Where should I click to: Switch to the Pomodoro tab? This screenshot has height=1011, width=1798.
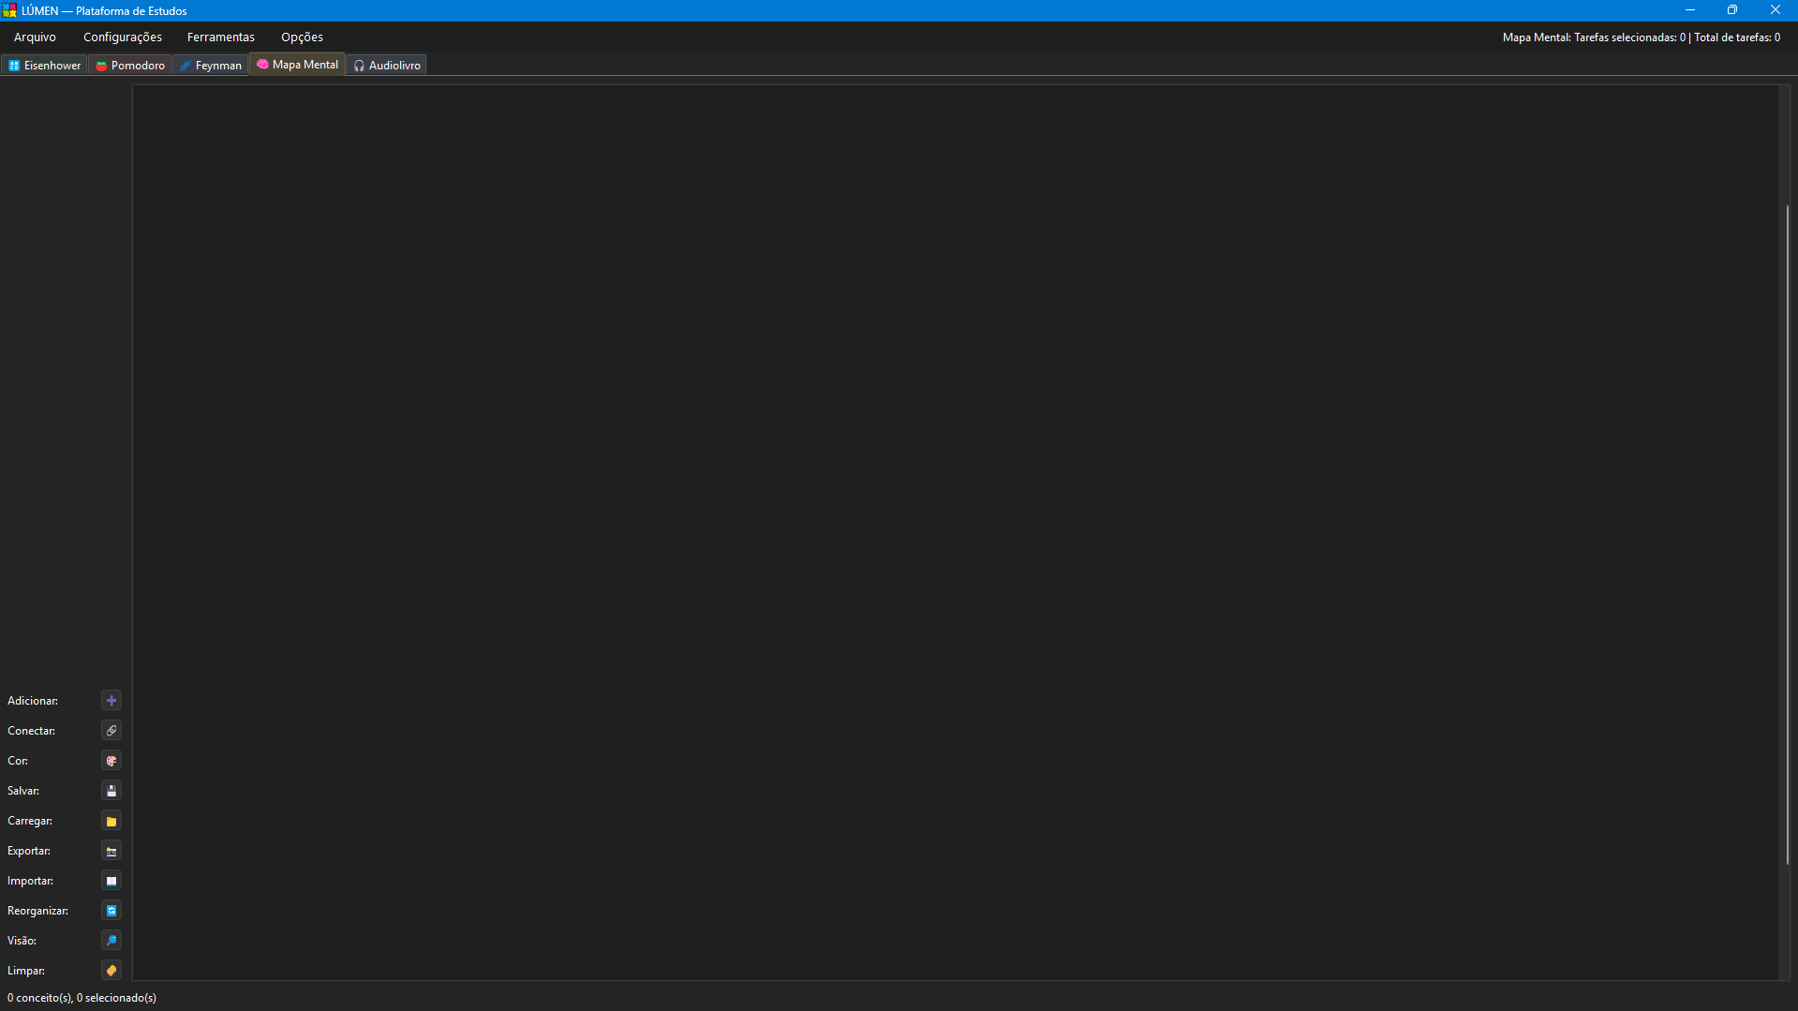pyautogui.click(x=130, y=66)
